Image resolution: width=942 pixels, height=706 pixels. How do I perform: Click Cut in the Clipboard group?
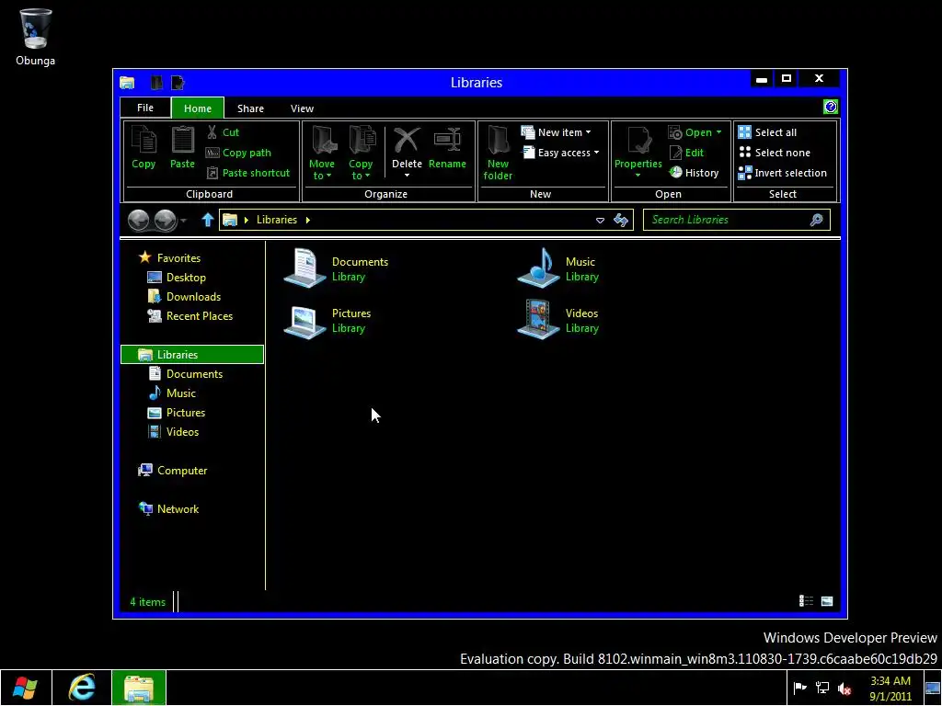tap(223, 132)
